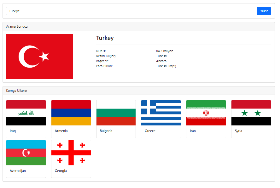Choose the Iran flag image
The width and height of the screenshot is (280, 188).
tap(206, 113)
